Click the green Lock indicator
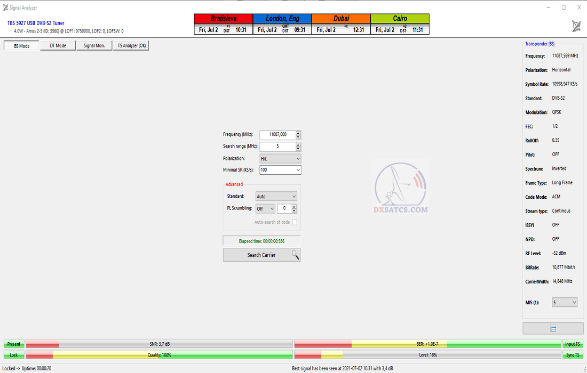Viewport: 587px width, 373px height. [x=14, y=355]
